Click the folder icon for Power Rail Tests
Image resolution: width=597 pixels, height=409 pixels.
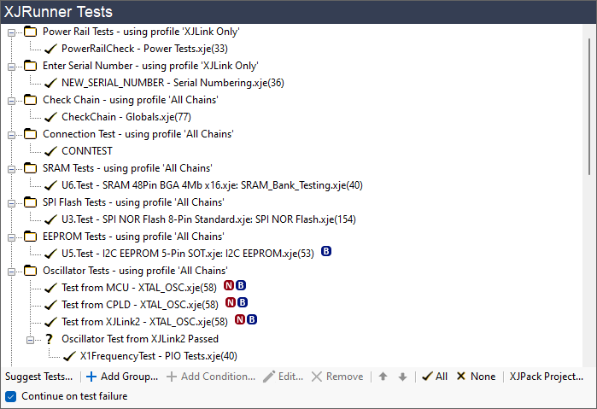(31, 32)
